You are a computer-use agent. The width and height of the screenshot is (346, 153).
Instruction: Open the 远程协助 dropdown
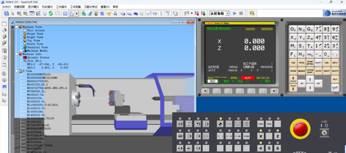(x=227, y=14)
